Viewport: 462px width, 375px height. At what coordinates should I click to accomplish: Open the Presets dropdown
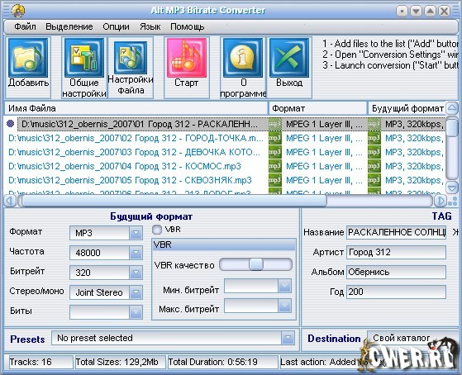click(288, 338)
